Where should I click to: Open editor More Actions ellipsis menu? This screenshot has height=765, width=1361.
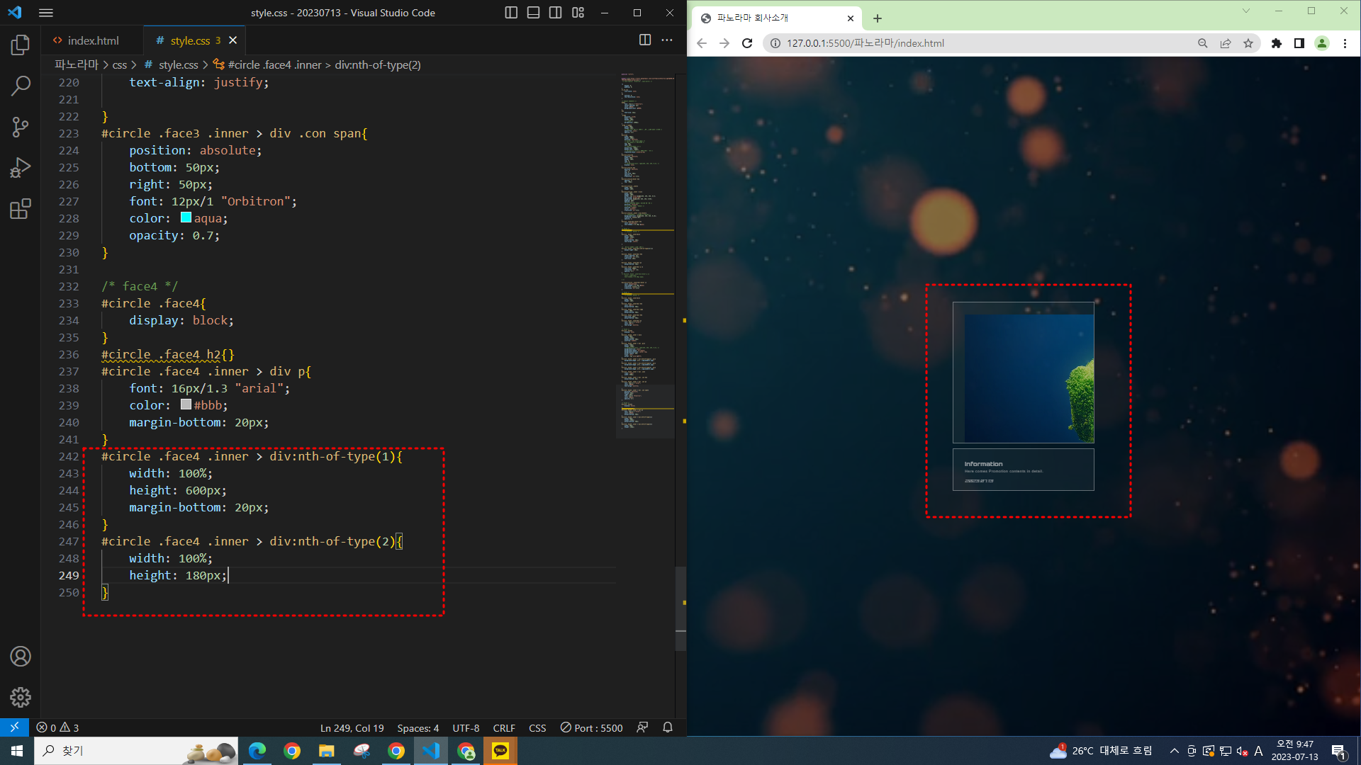pos(667,40)
